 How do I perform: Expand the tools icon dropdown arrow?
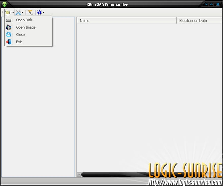[x=22, y=13]
